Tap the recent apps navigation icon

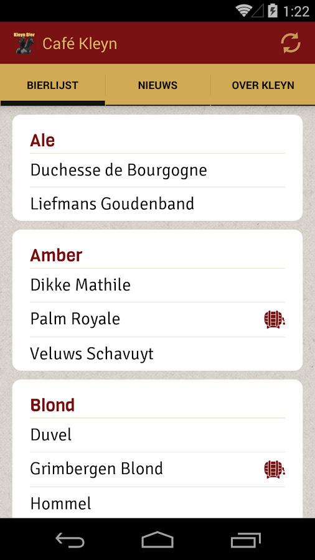pos(245,539)
